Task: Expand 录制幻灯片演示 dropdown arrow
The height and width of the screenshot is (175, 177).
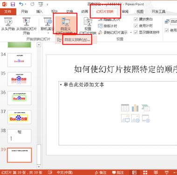Action: tap(131, 33)
